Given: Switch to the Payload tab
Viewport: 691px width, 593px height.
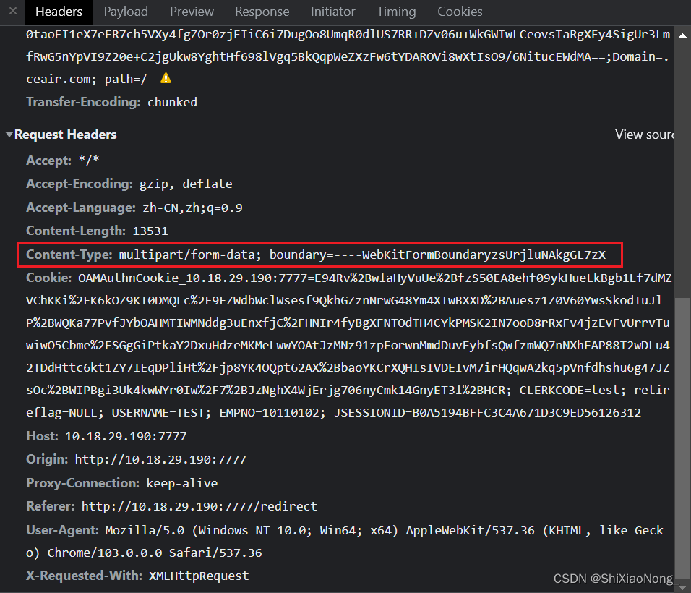Looking at the screenshot, I should (126, 12).
